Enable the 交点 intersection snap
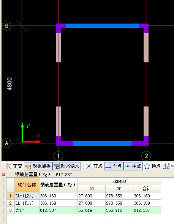The width and height of the screenshot is (174, 224). [x=94, y=166]
